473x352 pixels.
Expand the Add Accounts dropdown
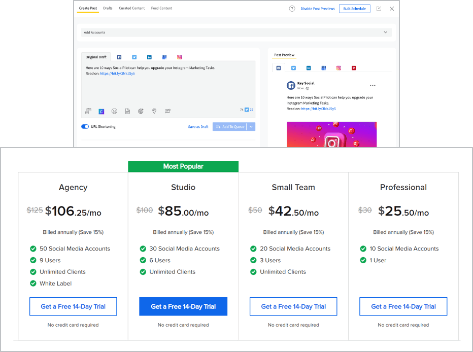(236, 32)
